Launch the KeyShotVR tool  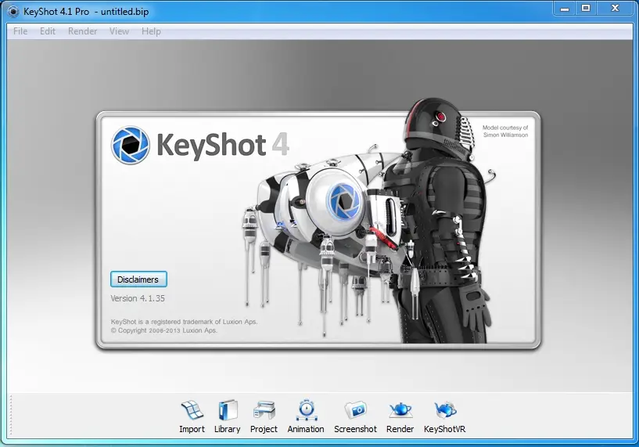coord(444,416)
